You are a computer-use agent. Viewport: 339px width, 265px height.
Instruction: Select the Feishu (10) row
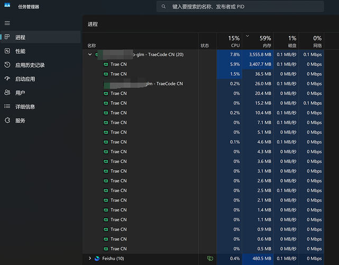(203, 258)
